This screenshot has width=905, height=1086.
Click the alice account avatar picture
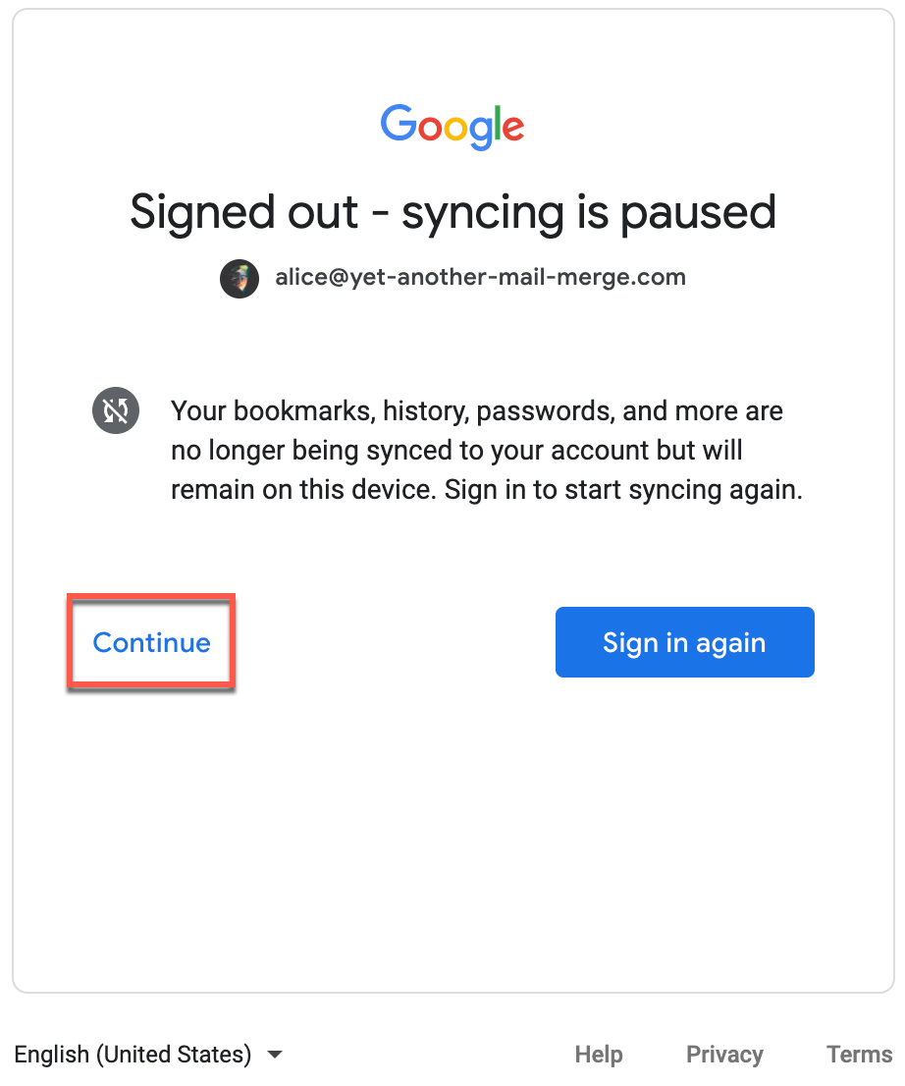[240, 278]
